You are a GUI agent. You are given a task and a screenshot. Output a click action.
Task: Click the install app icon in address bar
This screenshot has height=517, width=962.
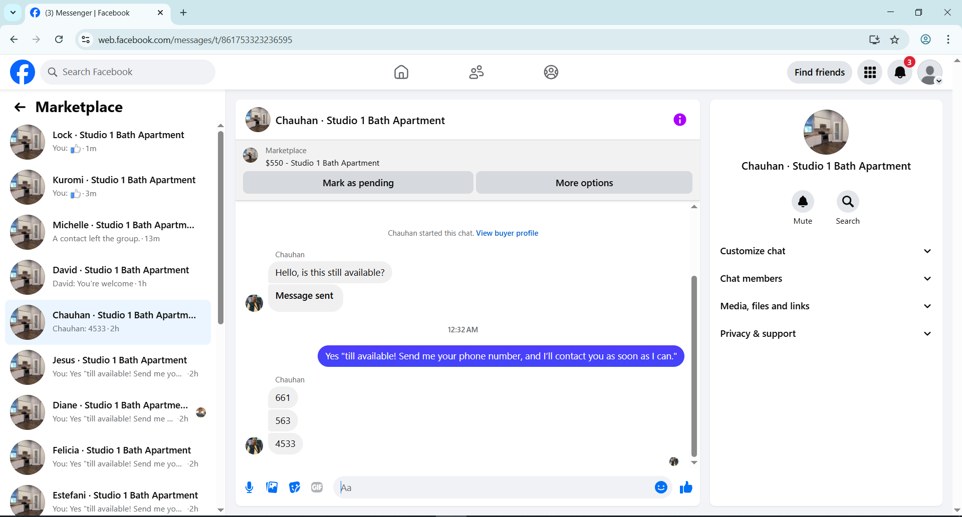point(874,40)
